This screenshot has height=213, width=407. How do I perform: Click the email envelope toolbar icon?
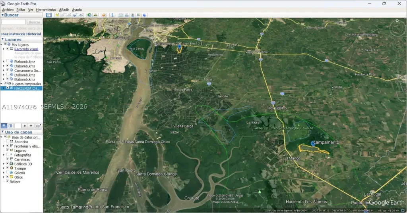121,15
